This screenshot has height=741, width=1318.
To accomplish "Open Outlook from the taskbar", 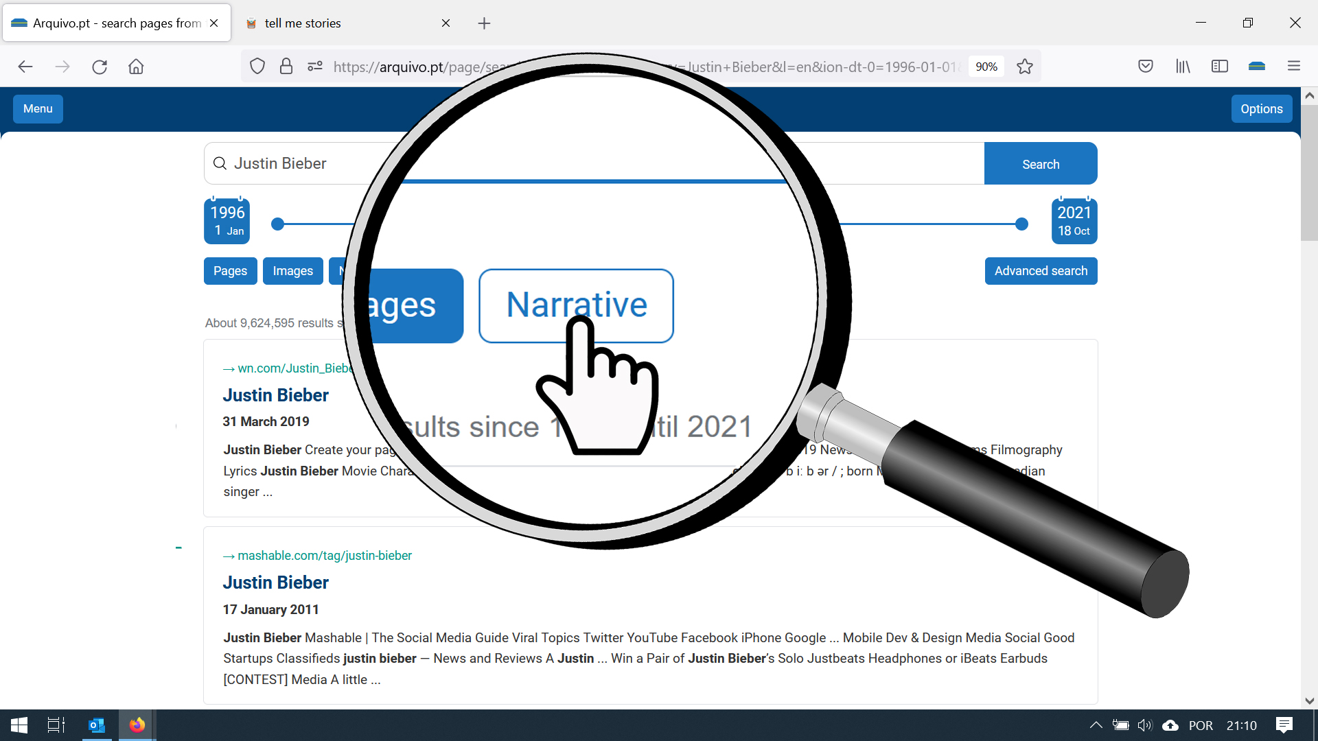I will pyautogui.click(x=97, y=725).
